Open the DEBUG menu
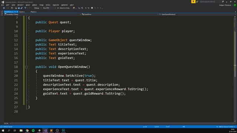The width and height of the screenshot is (237, 133). (34, 5)
